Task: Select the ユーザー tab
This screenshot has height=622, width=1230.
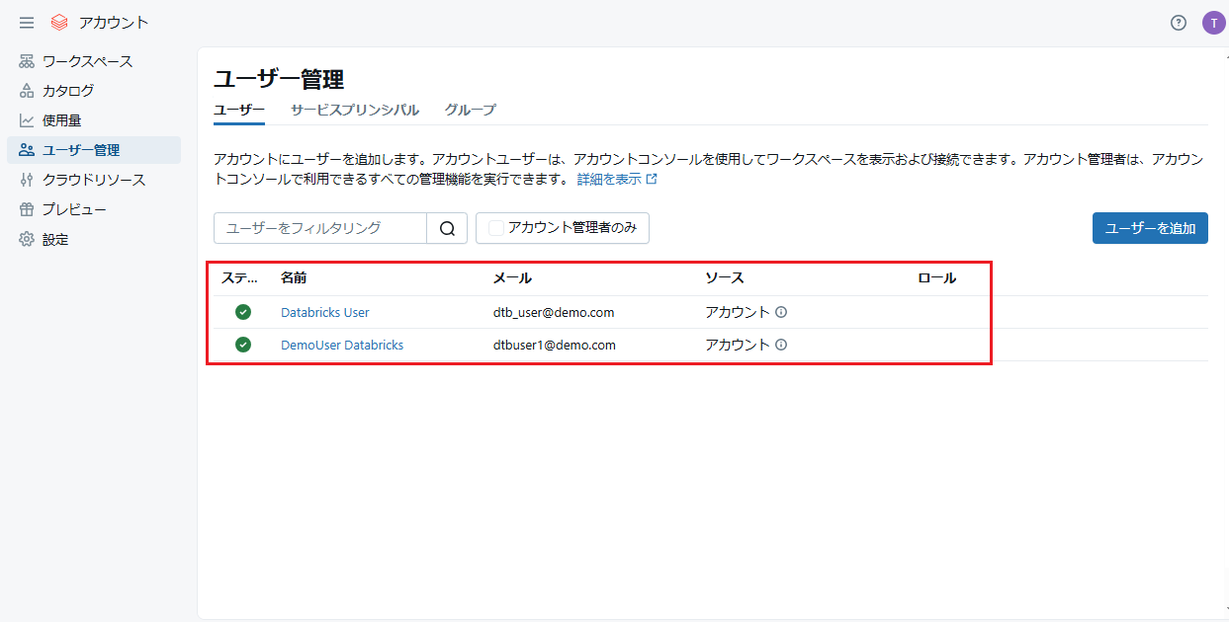Action: [239, 110]
